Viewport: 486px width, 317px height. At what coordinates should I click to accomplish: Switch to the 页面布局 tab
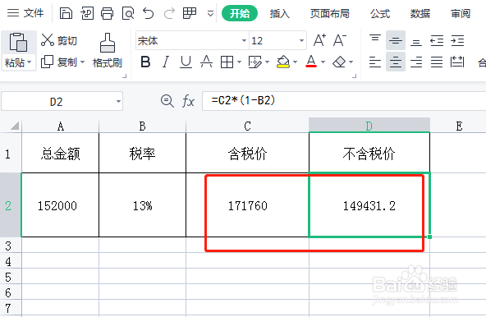(330, 13)
